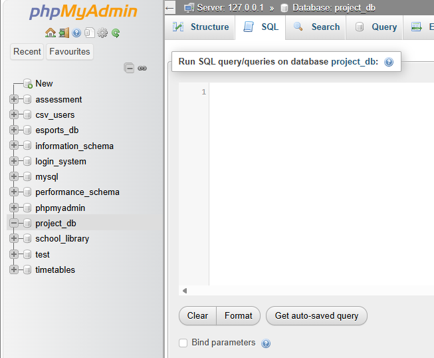Click the Home icon in sidebar
Viewport: 434px width, 358px height.
(50, 33)
